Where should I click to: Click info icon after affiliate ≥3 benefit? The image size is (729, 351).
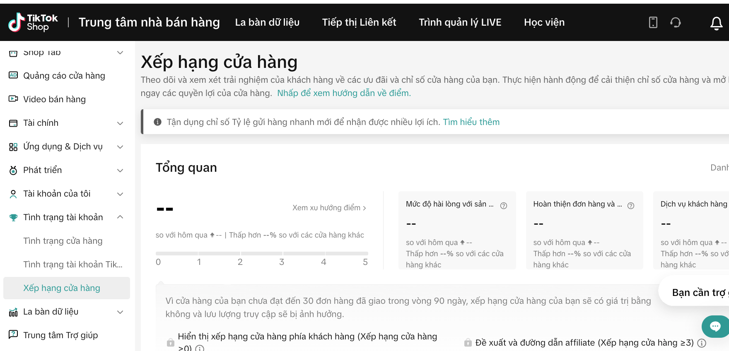coord(702,343)
